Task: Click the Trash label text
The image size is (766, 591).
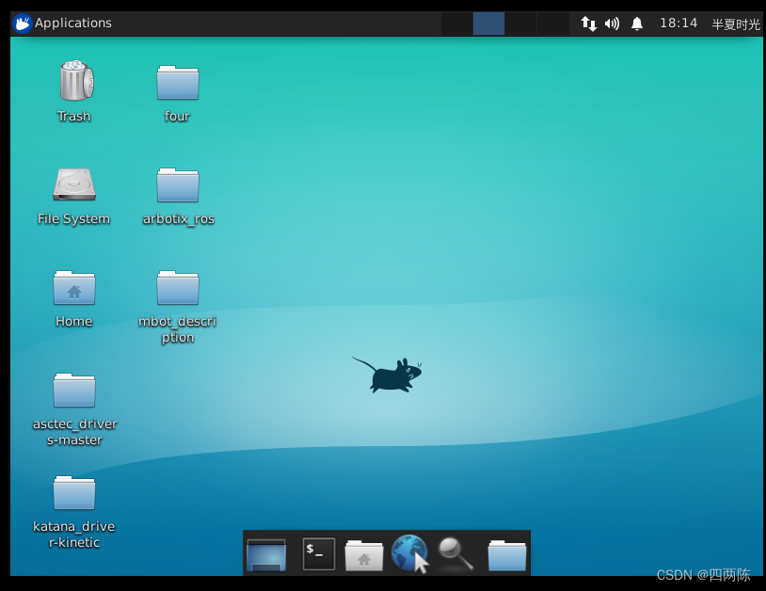Action: [x=73, y=117]
